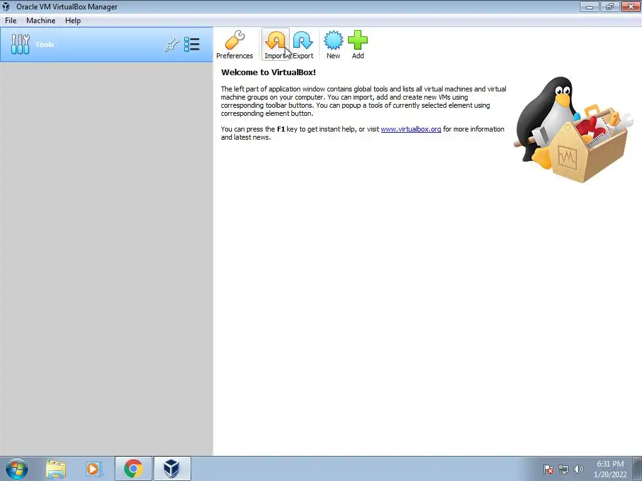Pin the Tools pane with pin icon
642x481 pixels.
tap(172, 44)
